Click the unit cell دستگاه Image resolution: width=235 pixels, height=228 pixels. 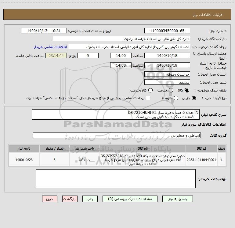click(x=85, y=160)
